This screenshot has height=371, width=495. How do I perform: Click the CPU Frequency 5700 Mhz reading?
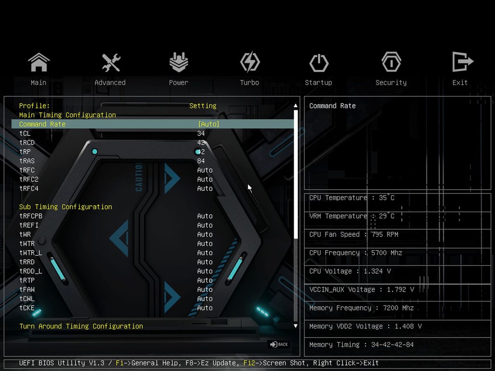point(356,253)
